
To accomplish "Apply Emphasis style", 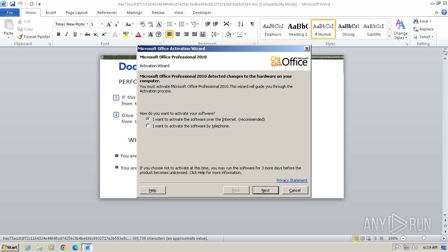I will point(273,29).
